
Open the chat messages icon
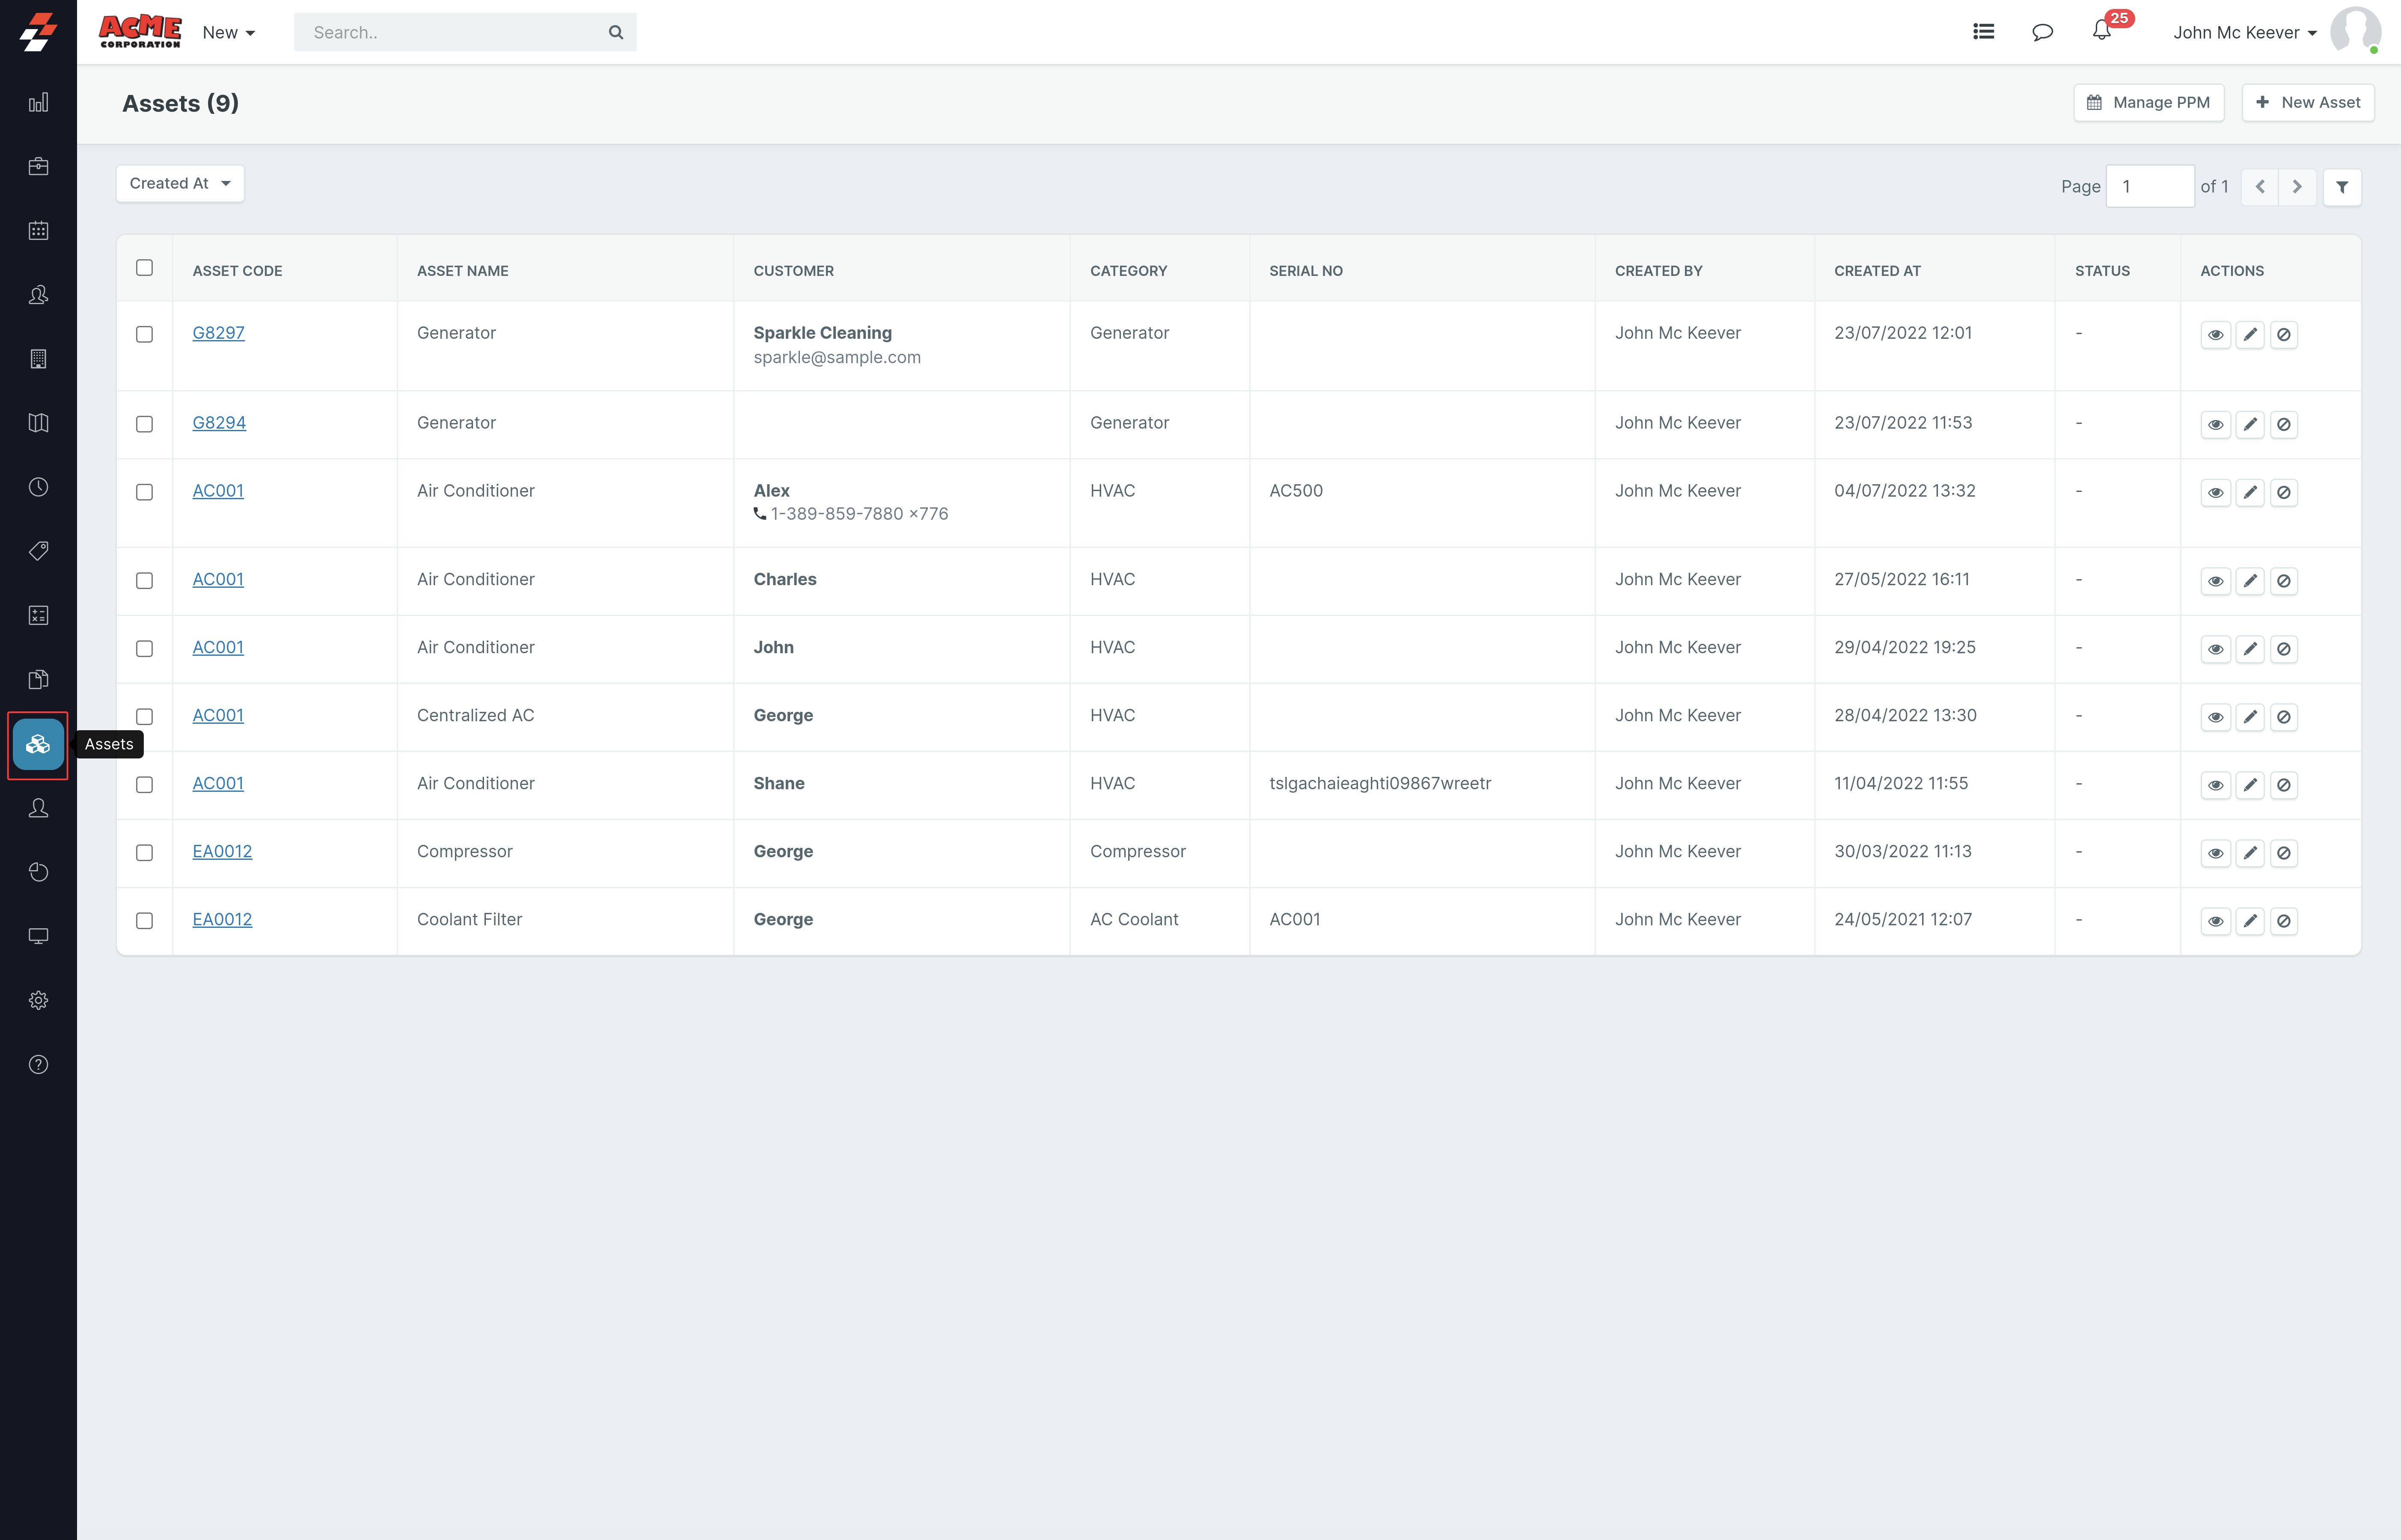click(x=2042, y=32)
